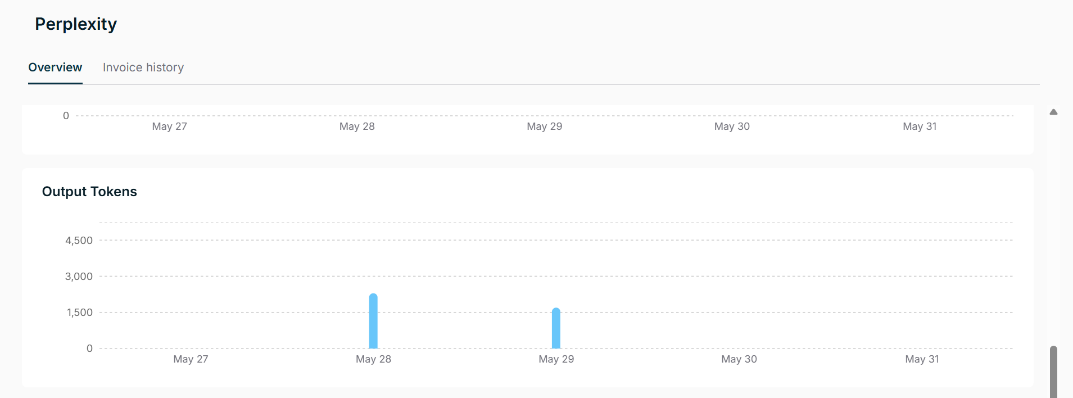The width and height of the screenshot is (1073, 398).
Task: Switch to the Overview tab
Action: pos(55,67)
